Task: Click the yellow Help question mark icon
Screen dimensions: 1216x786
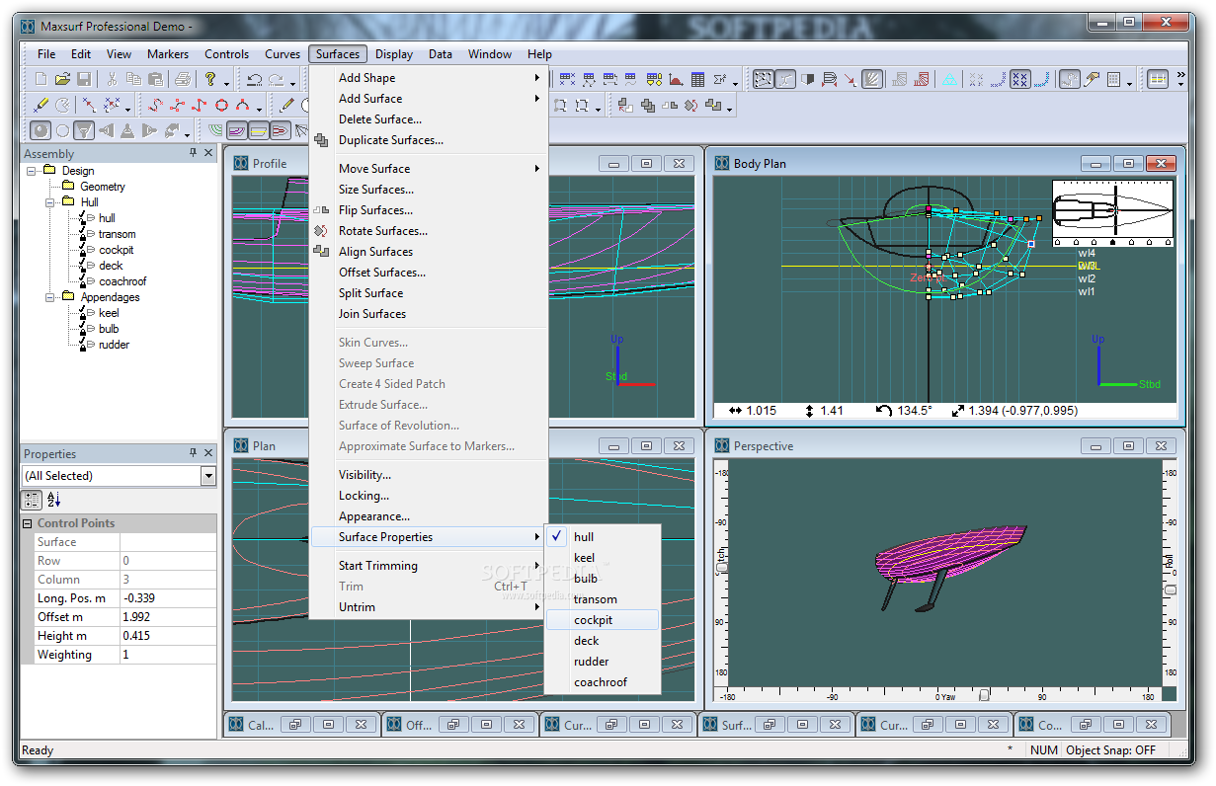Action: [210, 79]
